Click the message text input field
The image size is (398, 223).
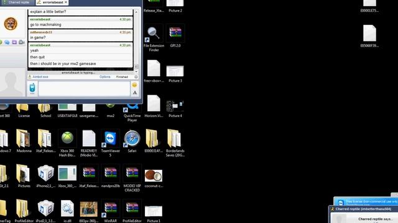click(84, 89)
